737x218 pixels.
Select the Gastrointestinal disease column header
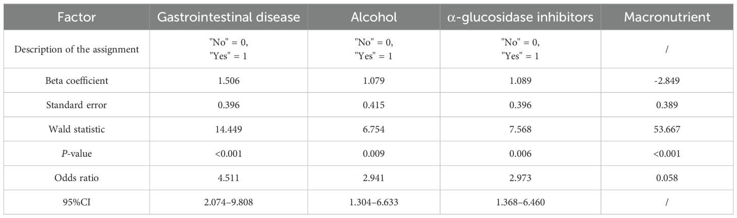tap(229, 17)
